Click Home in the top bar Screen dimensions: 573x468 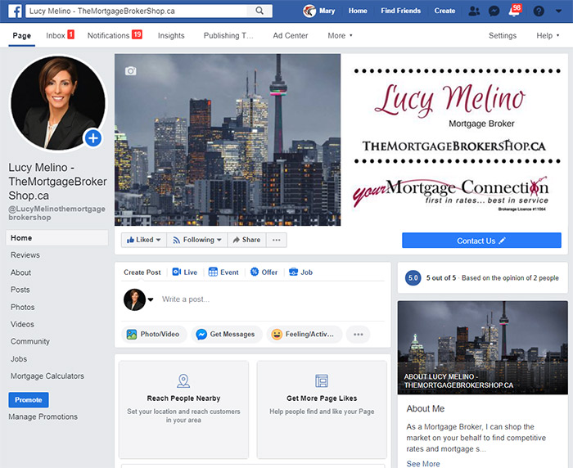(358, 11)
